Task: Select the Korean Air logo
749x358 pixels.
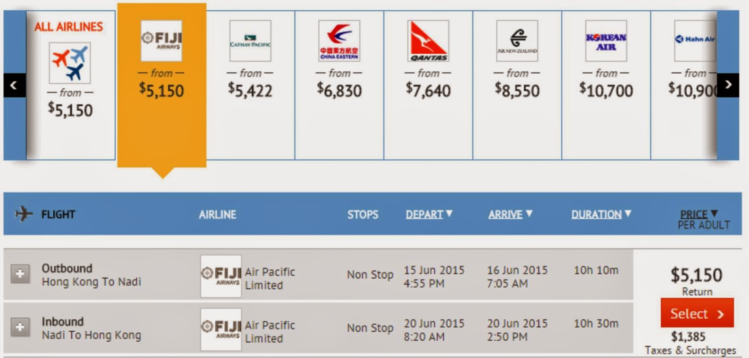Action: [x=606, y=41]
